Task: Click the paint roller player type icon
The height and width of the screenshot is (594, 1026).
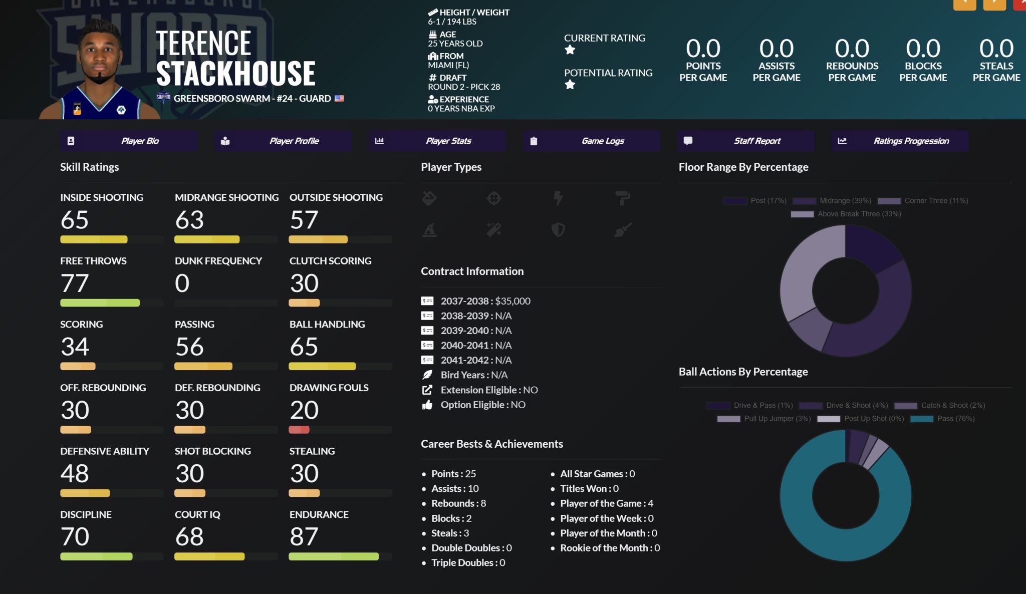Action: point(623,199)
